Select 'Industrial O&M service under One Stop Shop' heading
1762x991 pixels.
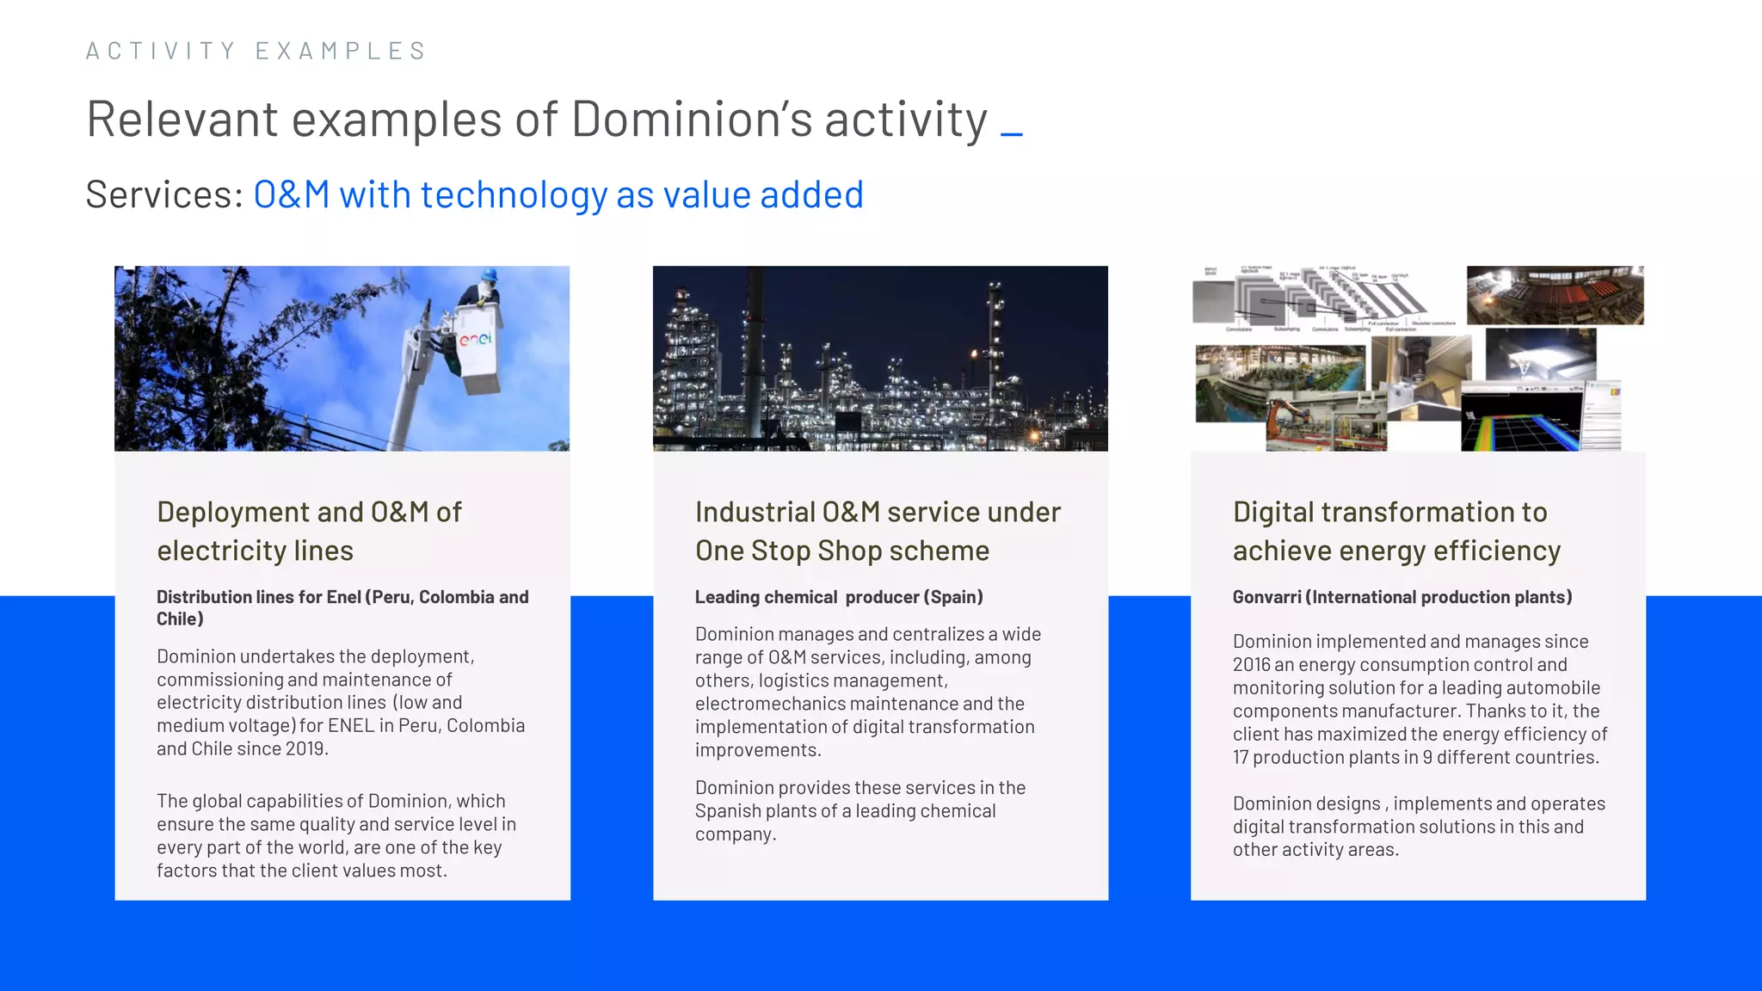point(878,531)
